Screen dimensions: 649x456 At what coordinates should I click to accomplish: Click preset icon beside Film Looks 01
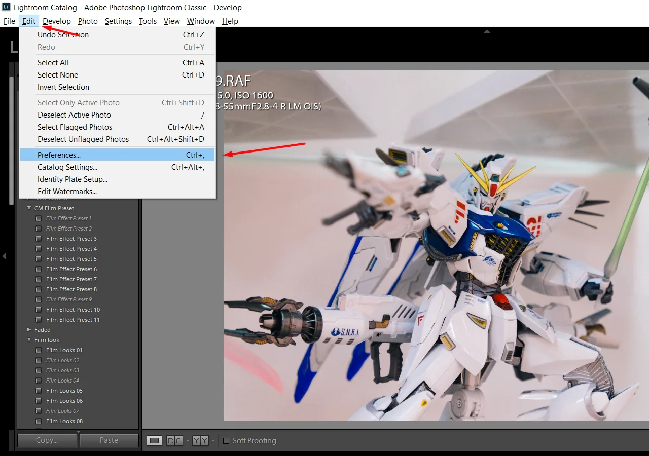39,350
